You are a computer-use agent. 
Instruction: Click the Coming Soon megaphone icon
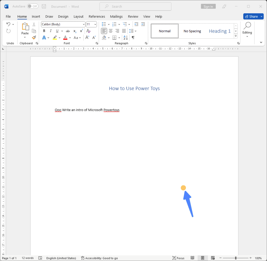click(x=224, y=7)
